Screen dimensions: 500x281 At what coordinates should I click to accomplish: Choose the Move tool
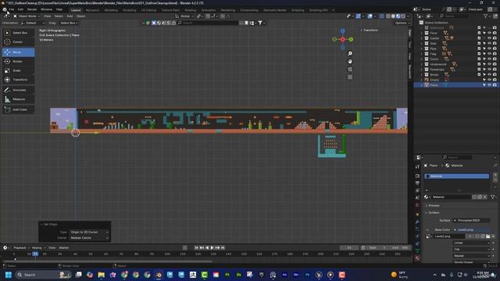click(x=18, y=52)
